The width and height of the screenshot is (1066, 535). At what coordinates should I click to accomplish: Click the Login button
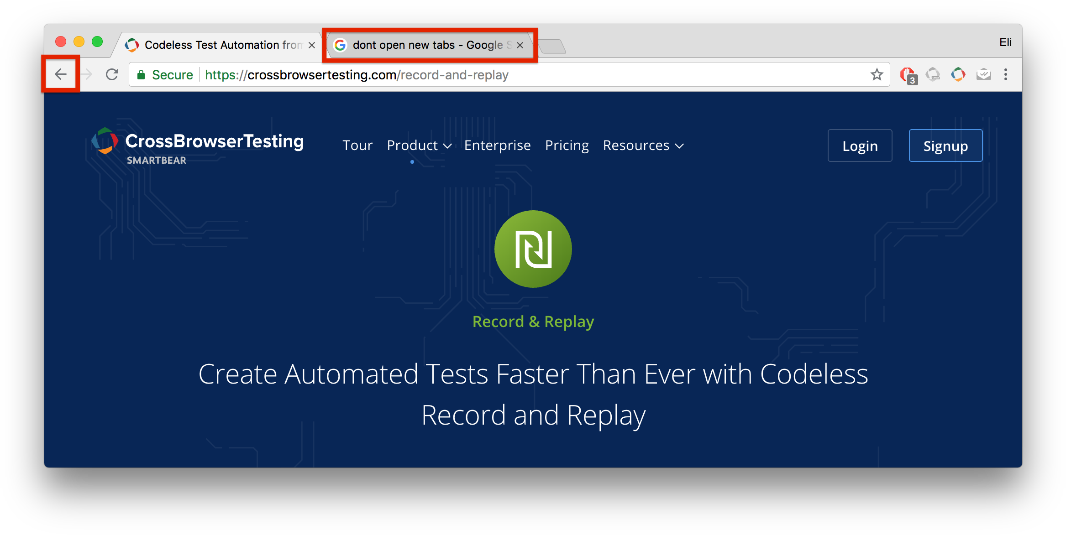[860, 145]
